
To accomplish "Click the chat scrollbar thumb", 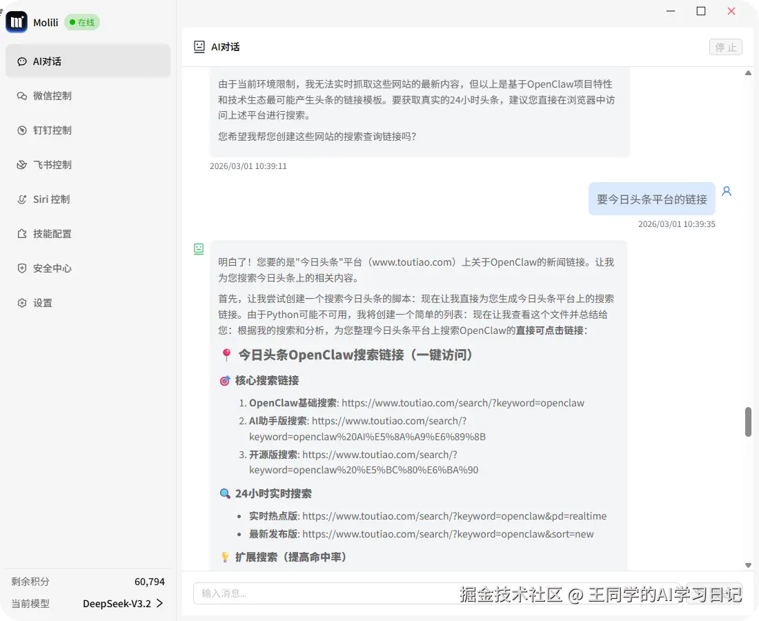I will pos(749,422).
